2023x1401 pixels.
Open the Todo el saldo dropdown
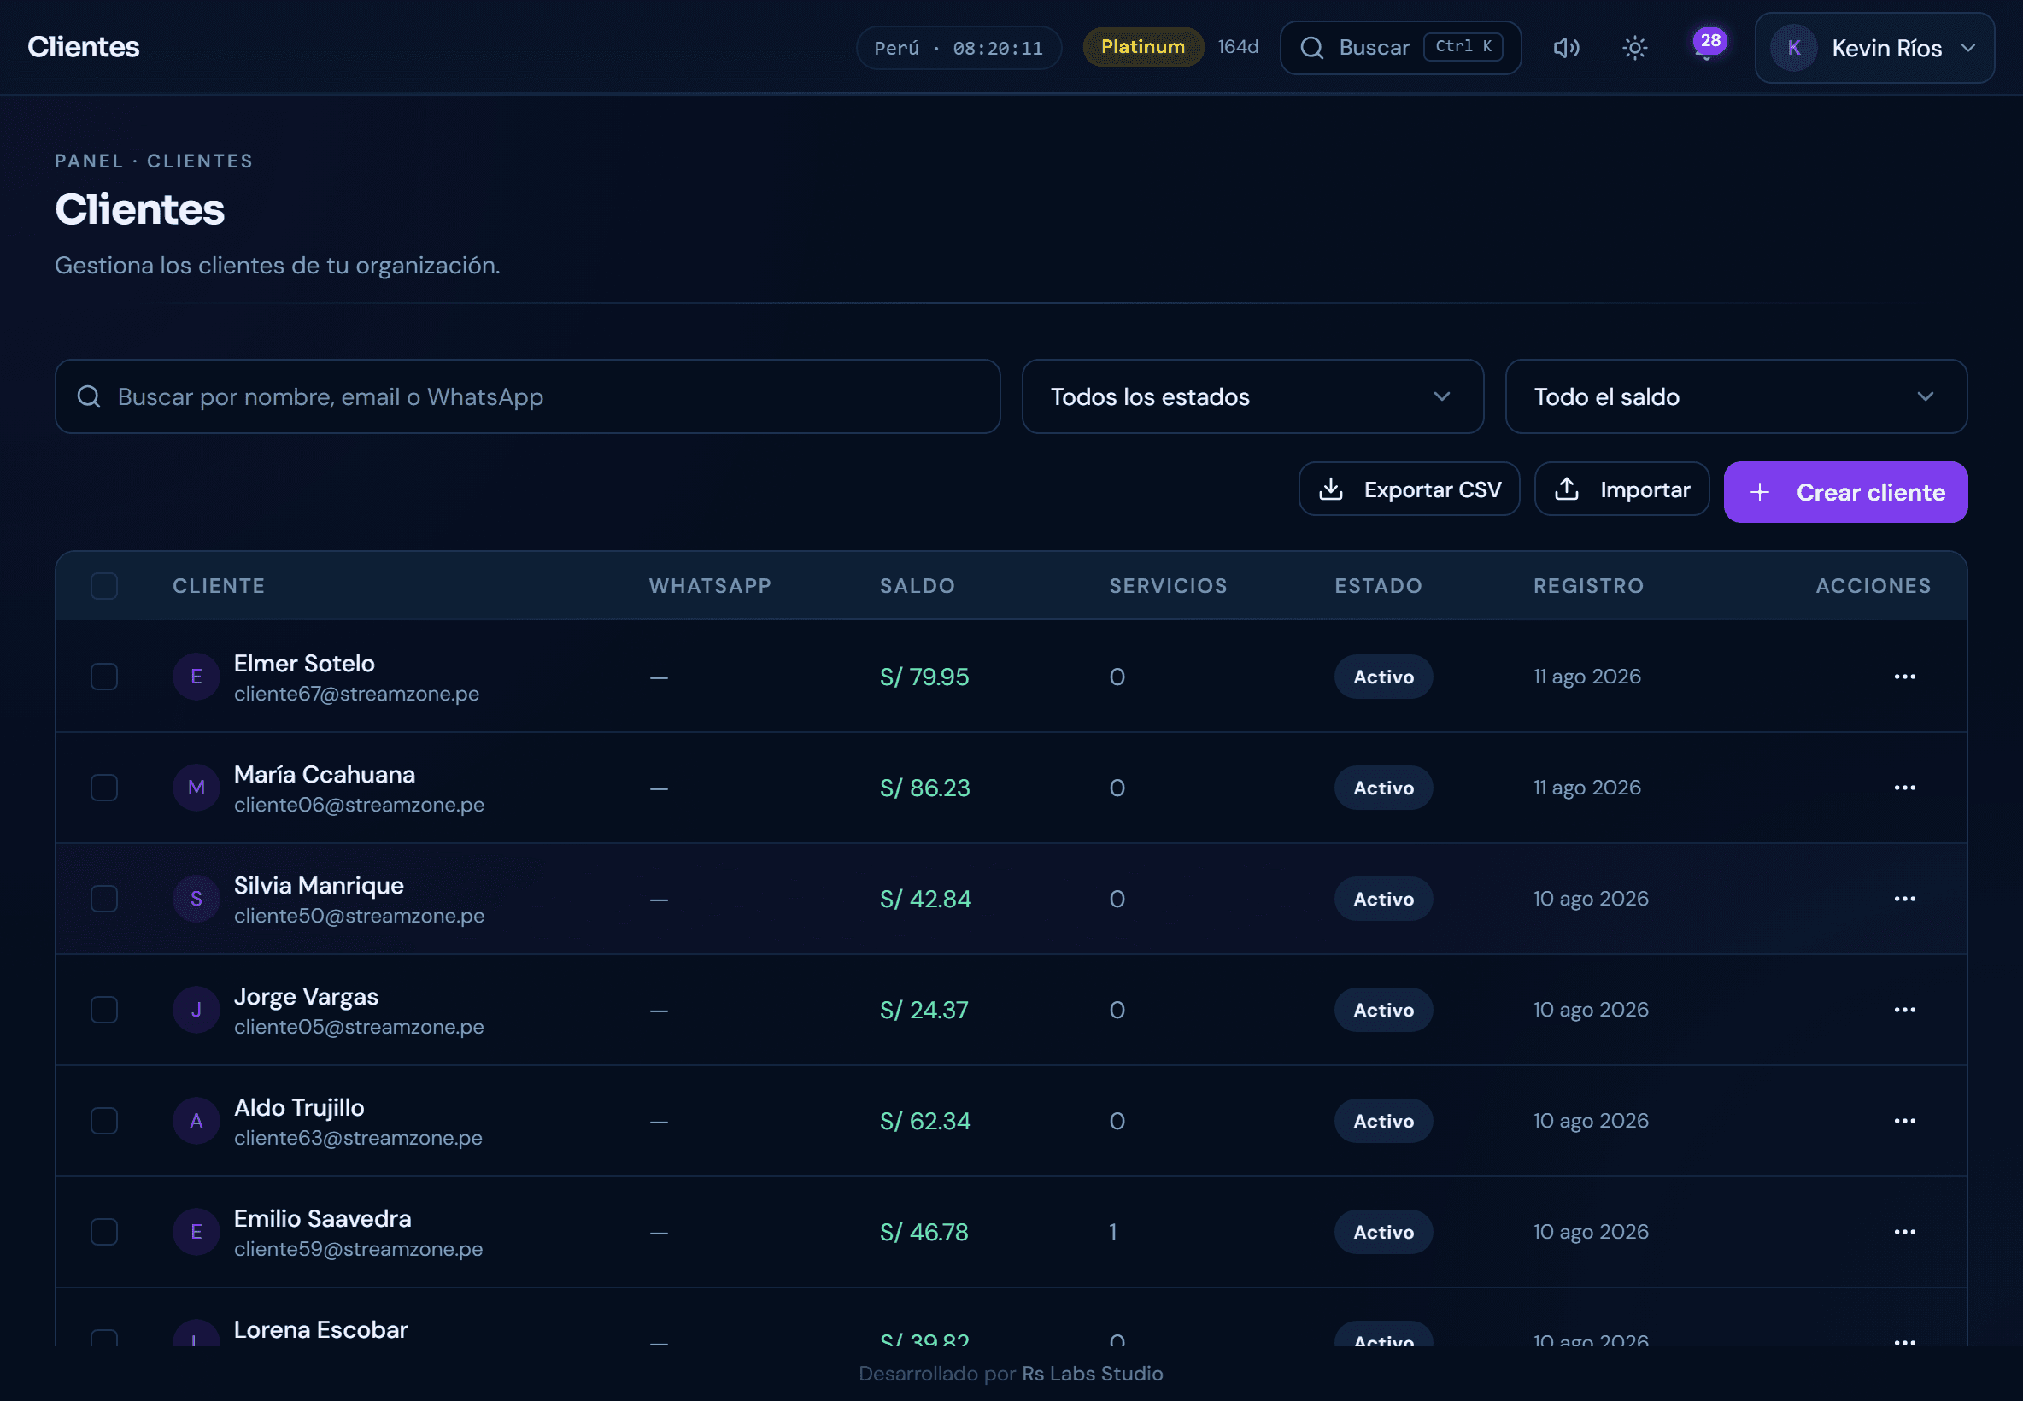[x=1736, y=396]
